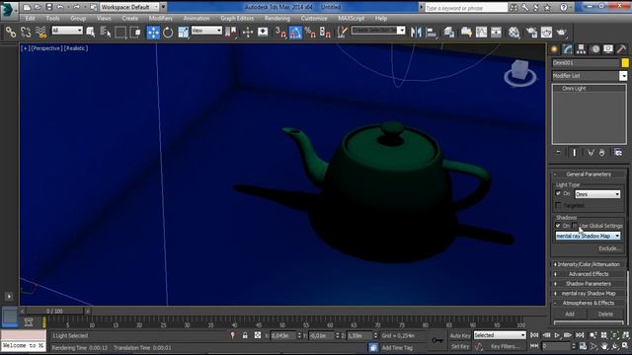
Task: Open the Display command panel tab
Action: (x=608, y=49)
